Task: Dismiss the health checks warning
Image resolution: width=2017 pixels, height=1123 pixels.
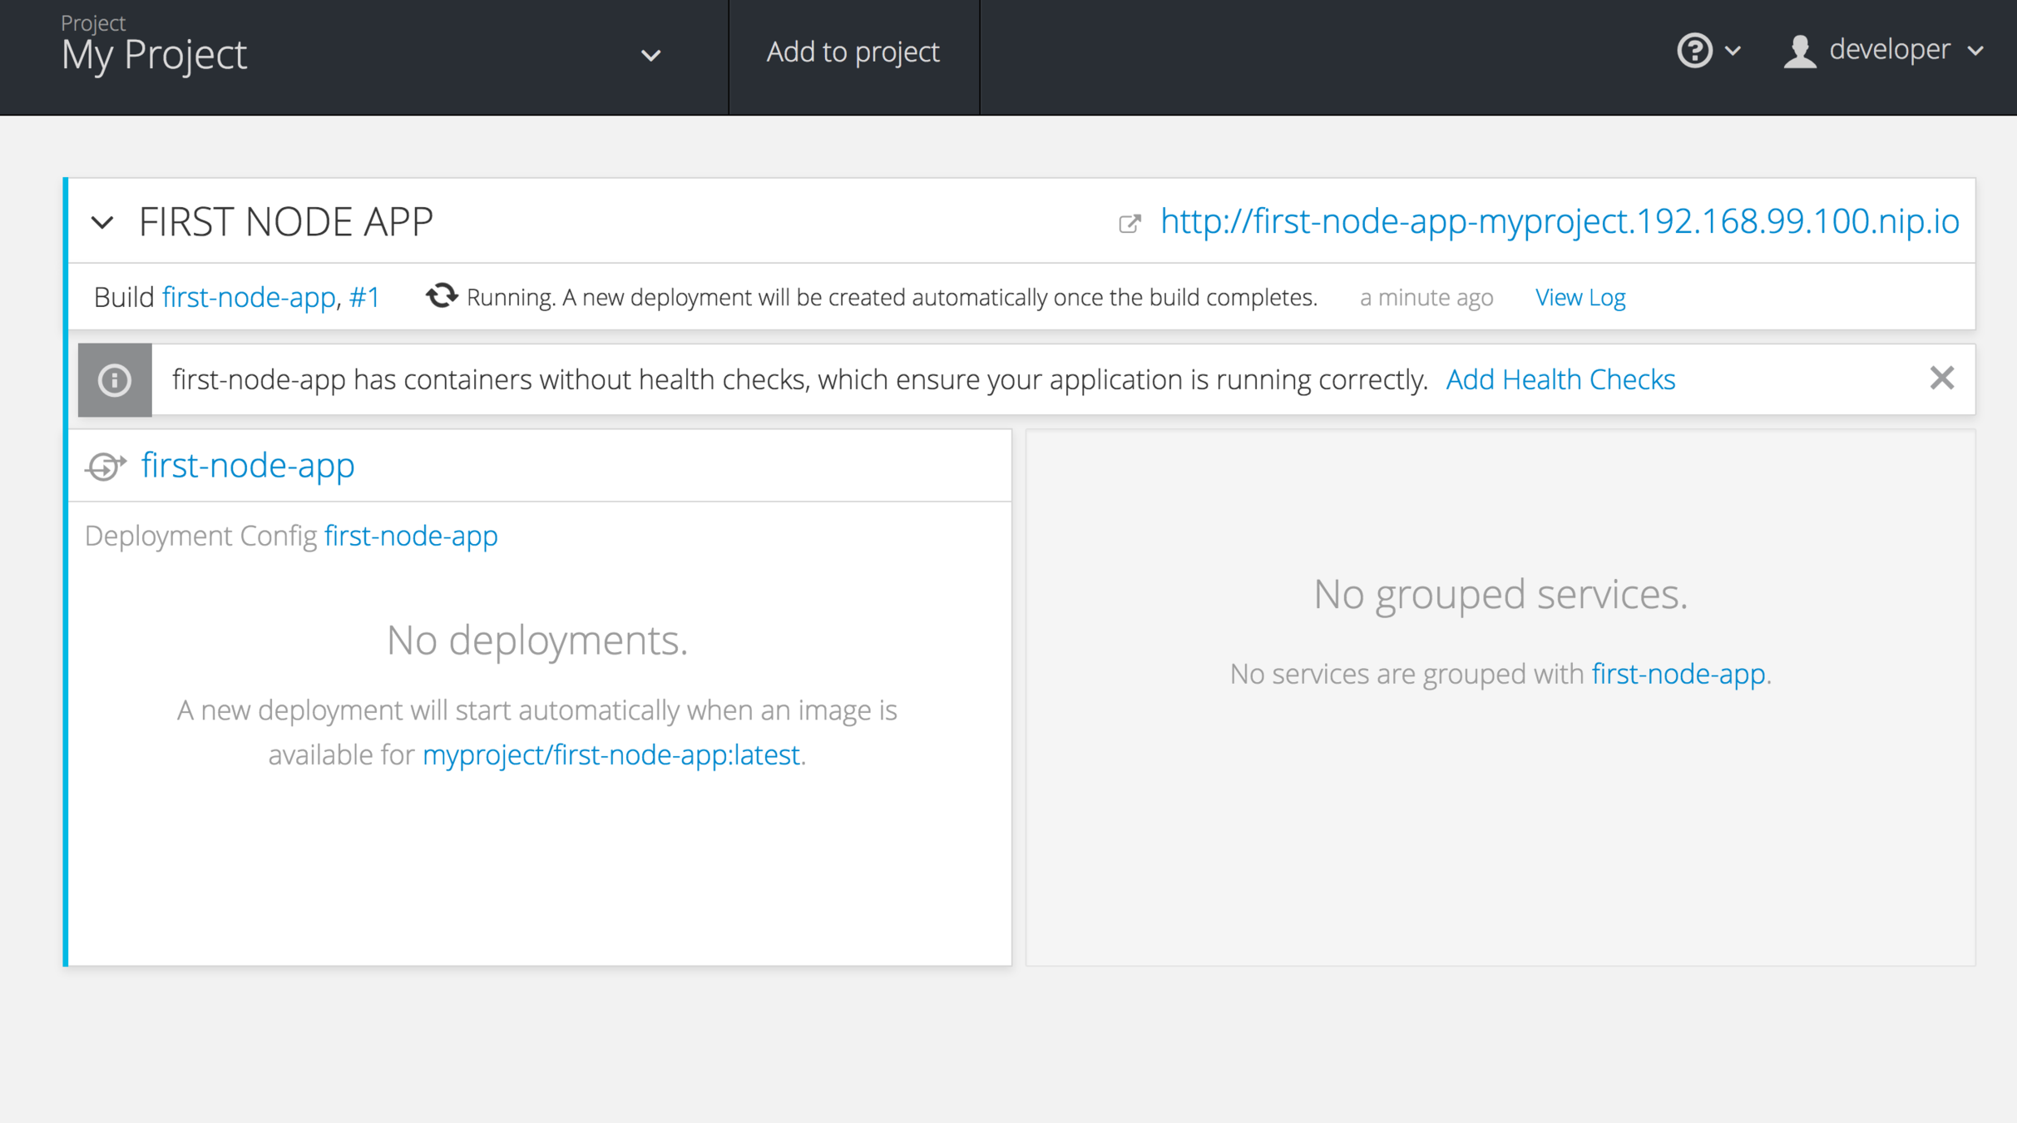Action: coord(1941,378)
